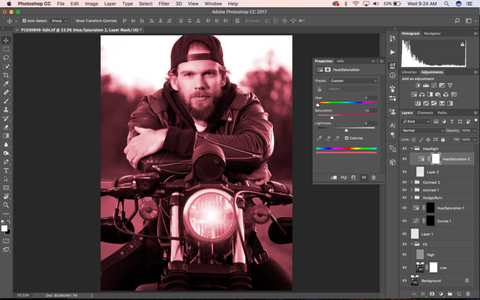Toggle the Auto-Select checkbox
Screen dimensions: 480x300
24,21
